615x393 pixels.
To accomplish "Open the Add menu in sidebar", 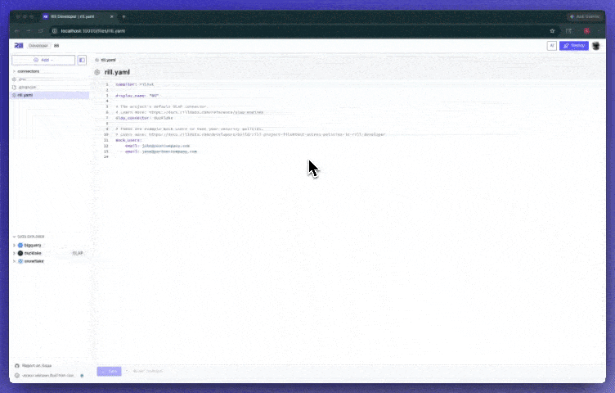I will 43,60.
